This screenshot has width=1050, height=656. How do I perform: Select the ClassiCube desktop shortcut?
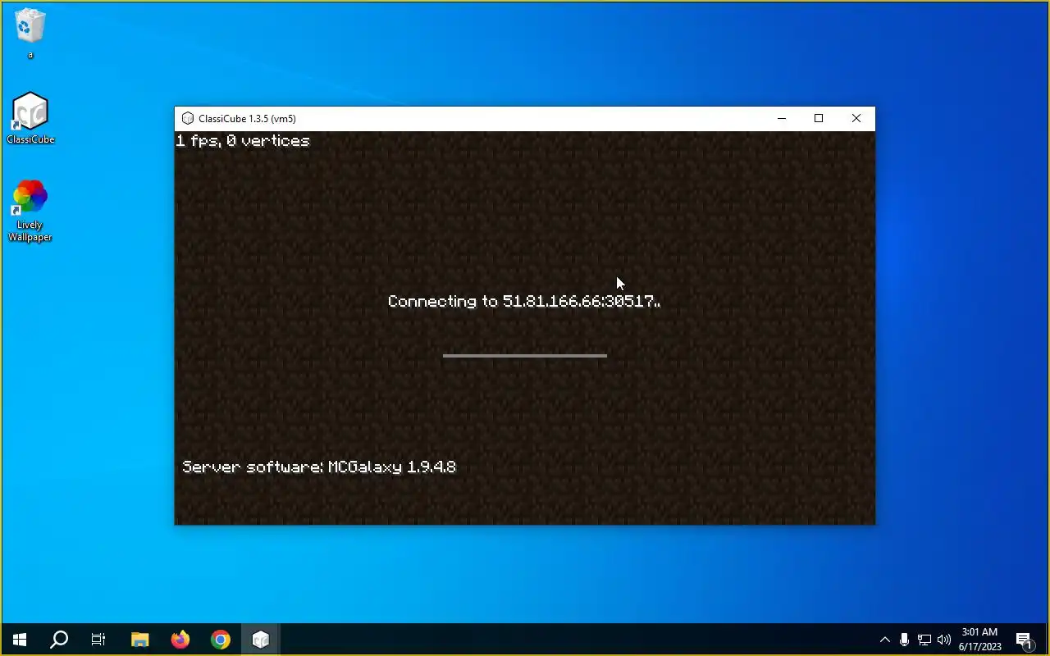(30, 119)
